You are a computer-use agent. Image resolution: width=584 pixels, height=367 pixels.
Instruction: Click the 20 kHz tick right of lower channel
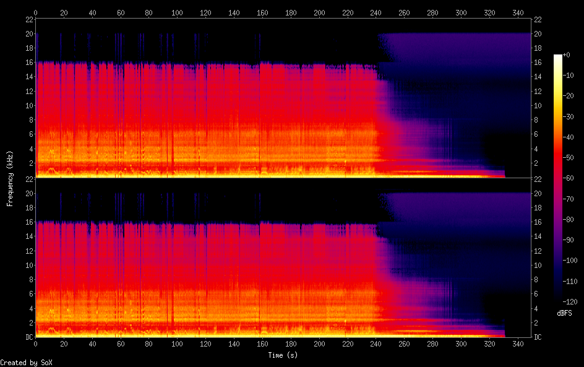(538, 193)
